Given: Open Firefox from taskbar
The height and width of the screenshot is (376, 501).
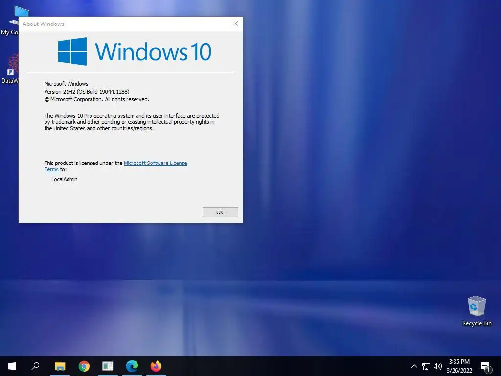Looking at the screenshot, I should (156, 366).
